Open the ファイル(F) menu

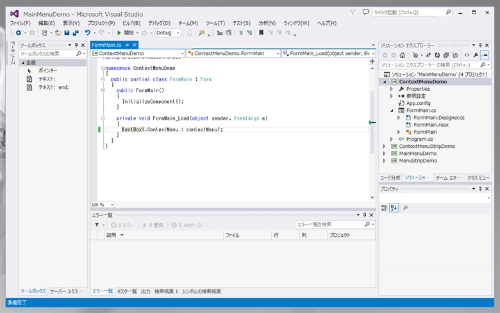click(20, 23)
